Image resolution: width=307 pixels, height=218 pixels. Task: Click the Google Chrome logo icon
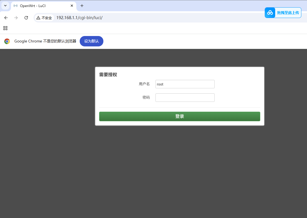(x=7, y=41)
